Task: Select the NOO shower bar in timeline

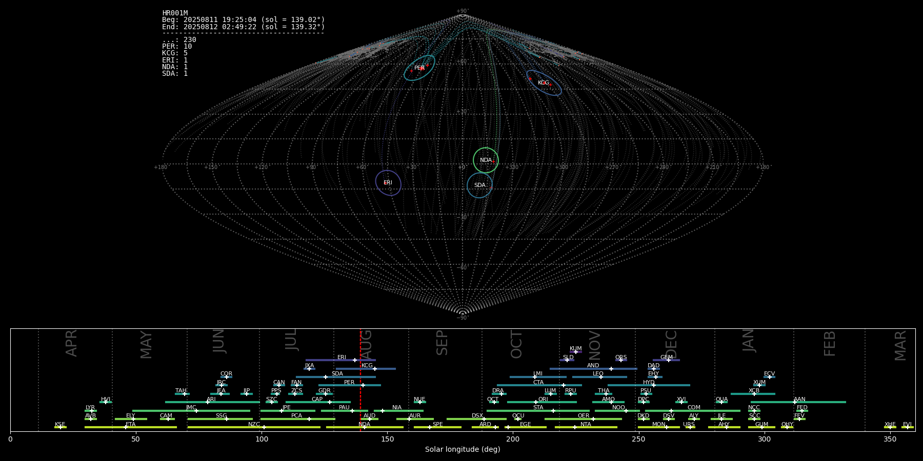Action: click(x=617, y=411)
